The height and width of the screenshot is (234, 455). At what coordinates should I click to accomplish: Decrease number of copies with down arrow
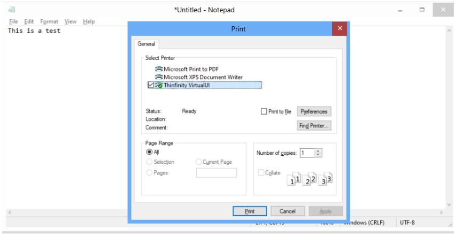(318, 155)
